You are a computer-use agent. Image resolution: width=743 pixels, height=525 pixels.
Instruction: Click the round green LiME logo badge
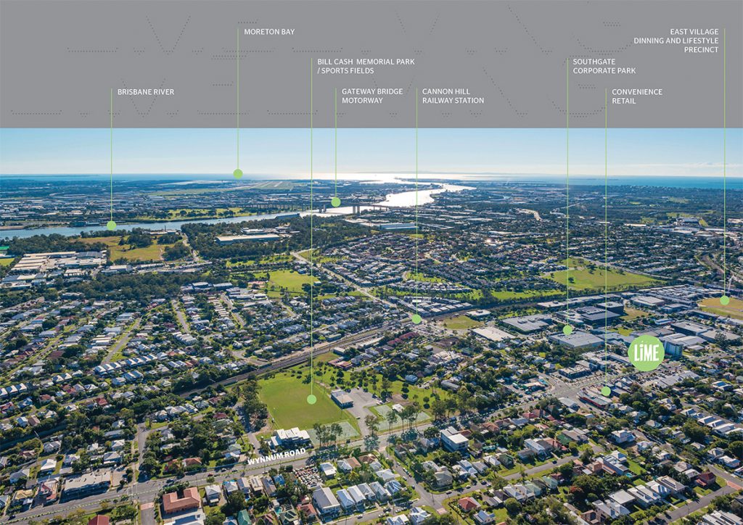(645, 353)
